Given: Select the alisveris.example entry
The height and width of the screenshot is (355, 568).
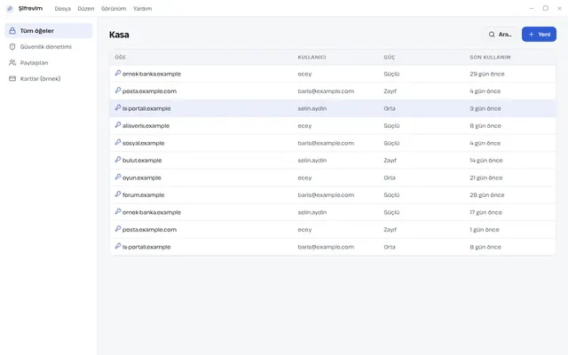Looking at the screenshot, I should click(333, 126).
